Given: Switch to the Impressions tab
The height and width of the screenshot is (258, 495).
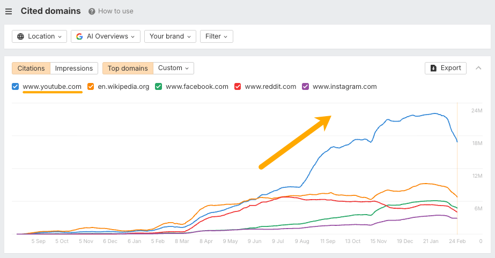Looking at the screenshot, I should coord(74,68).
